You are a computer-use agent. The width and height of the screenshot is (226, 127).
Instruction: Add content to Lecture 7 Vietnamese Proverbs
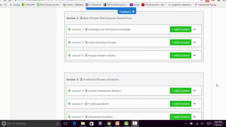pyautogui.click(x=180, y=117)
